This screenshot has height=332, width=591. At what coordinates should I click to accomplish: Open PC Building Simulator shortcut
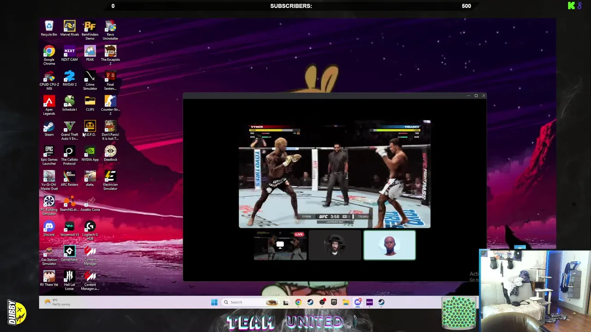pos(49,205)
